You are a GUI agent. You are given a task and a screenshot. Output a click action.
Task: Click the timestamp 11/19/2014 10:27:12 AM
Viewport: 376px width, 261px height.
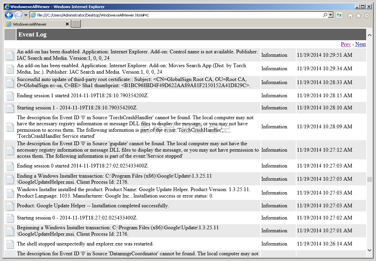click(325, 150)
